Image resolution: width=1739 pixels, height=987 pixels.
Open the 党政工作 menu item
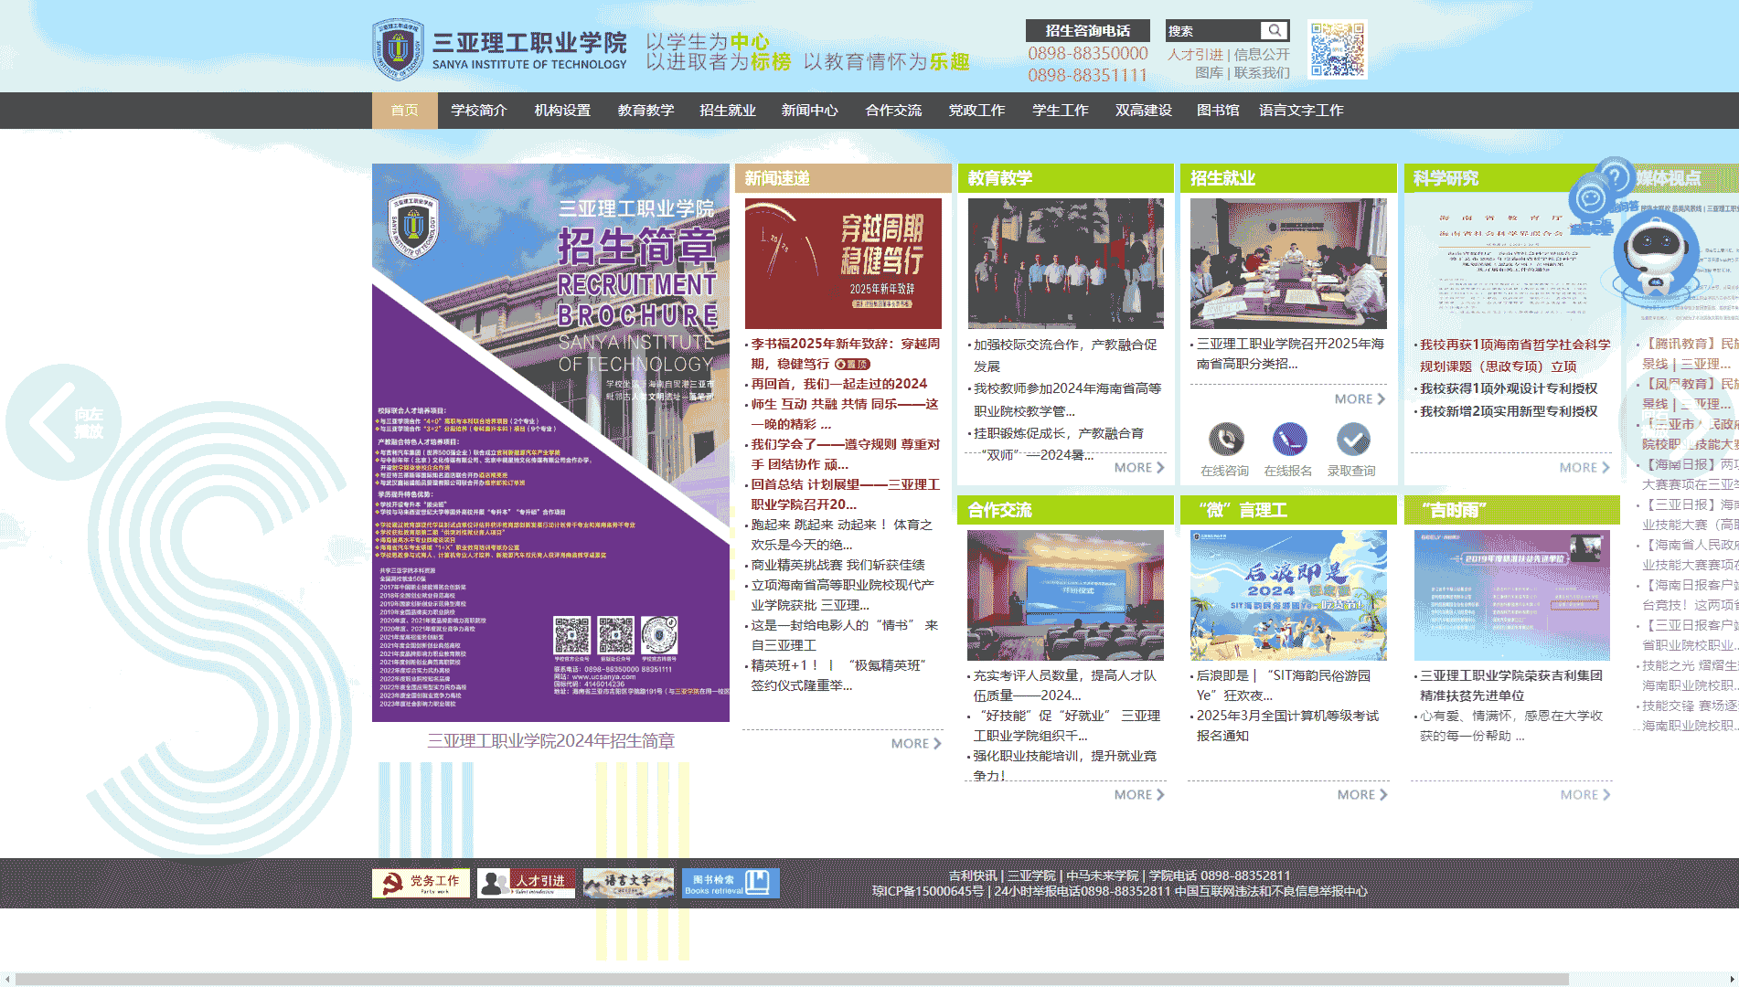coord(976,110)
